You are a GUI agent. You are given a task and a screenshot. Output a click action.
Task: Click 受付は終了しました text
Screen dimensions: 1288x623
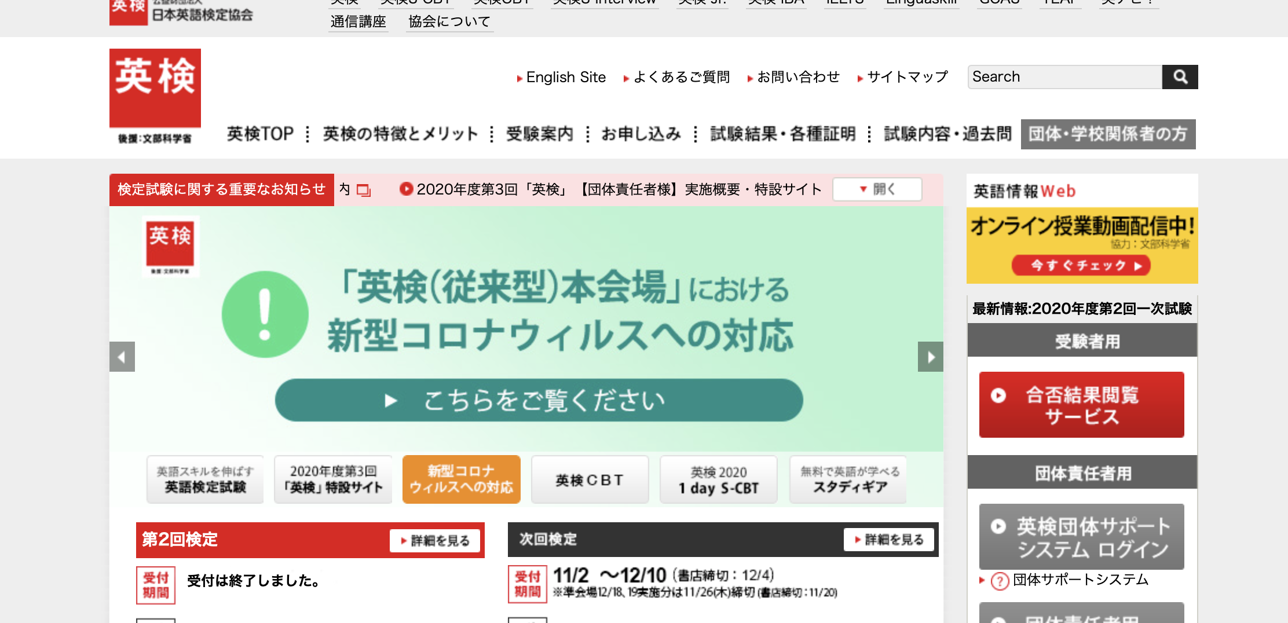pos(254,581)
